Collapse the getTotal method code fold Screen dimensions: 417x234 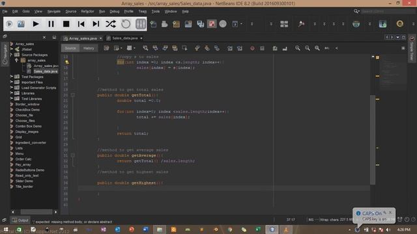point(72,95)
